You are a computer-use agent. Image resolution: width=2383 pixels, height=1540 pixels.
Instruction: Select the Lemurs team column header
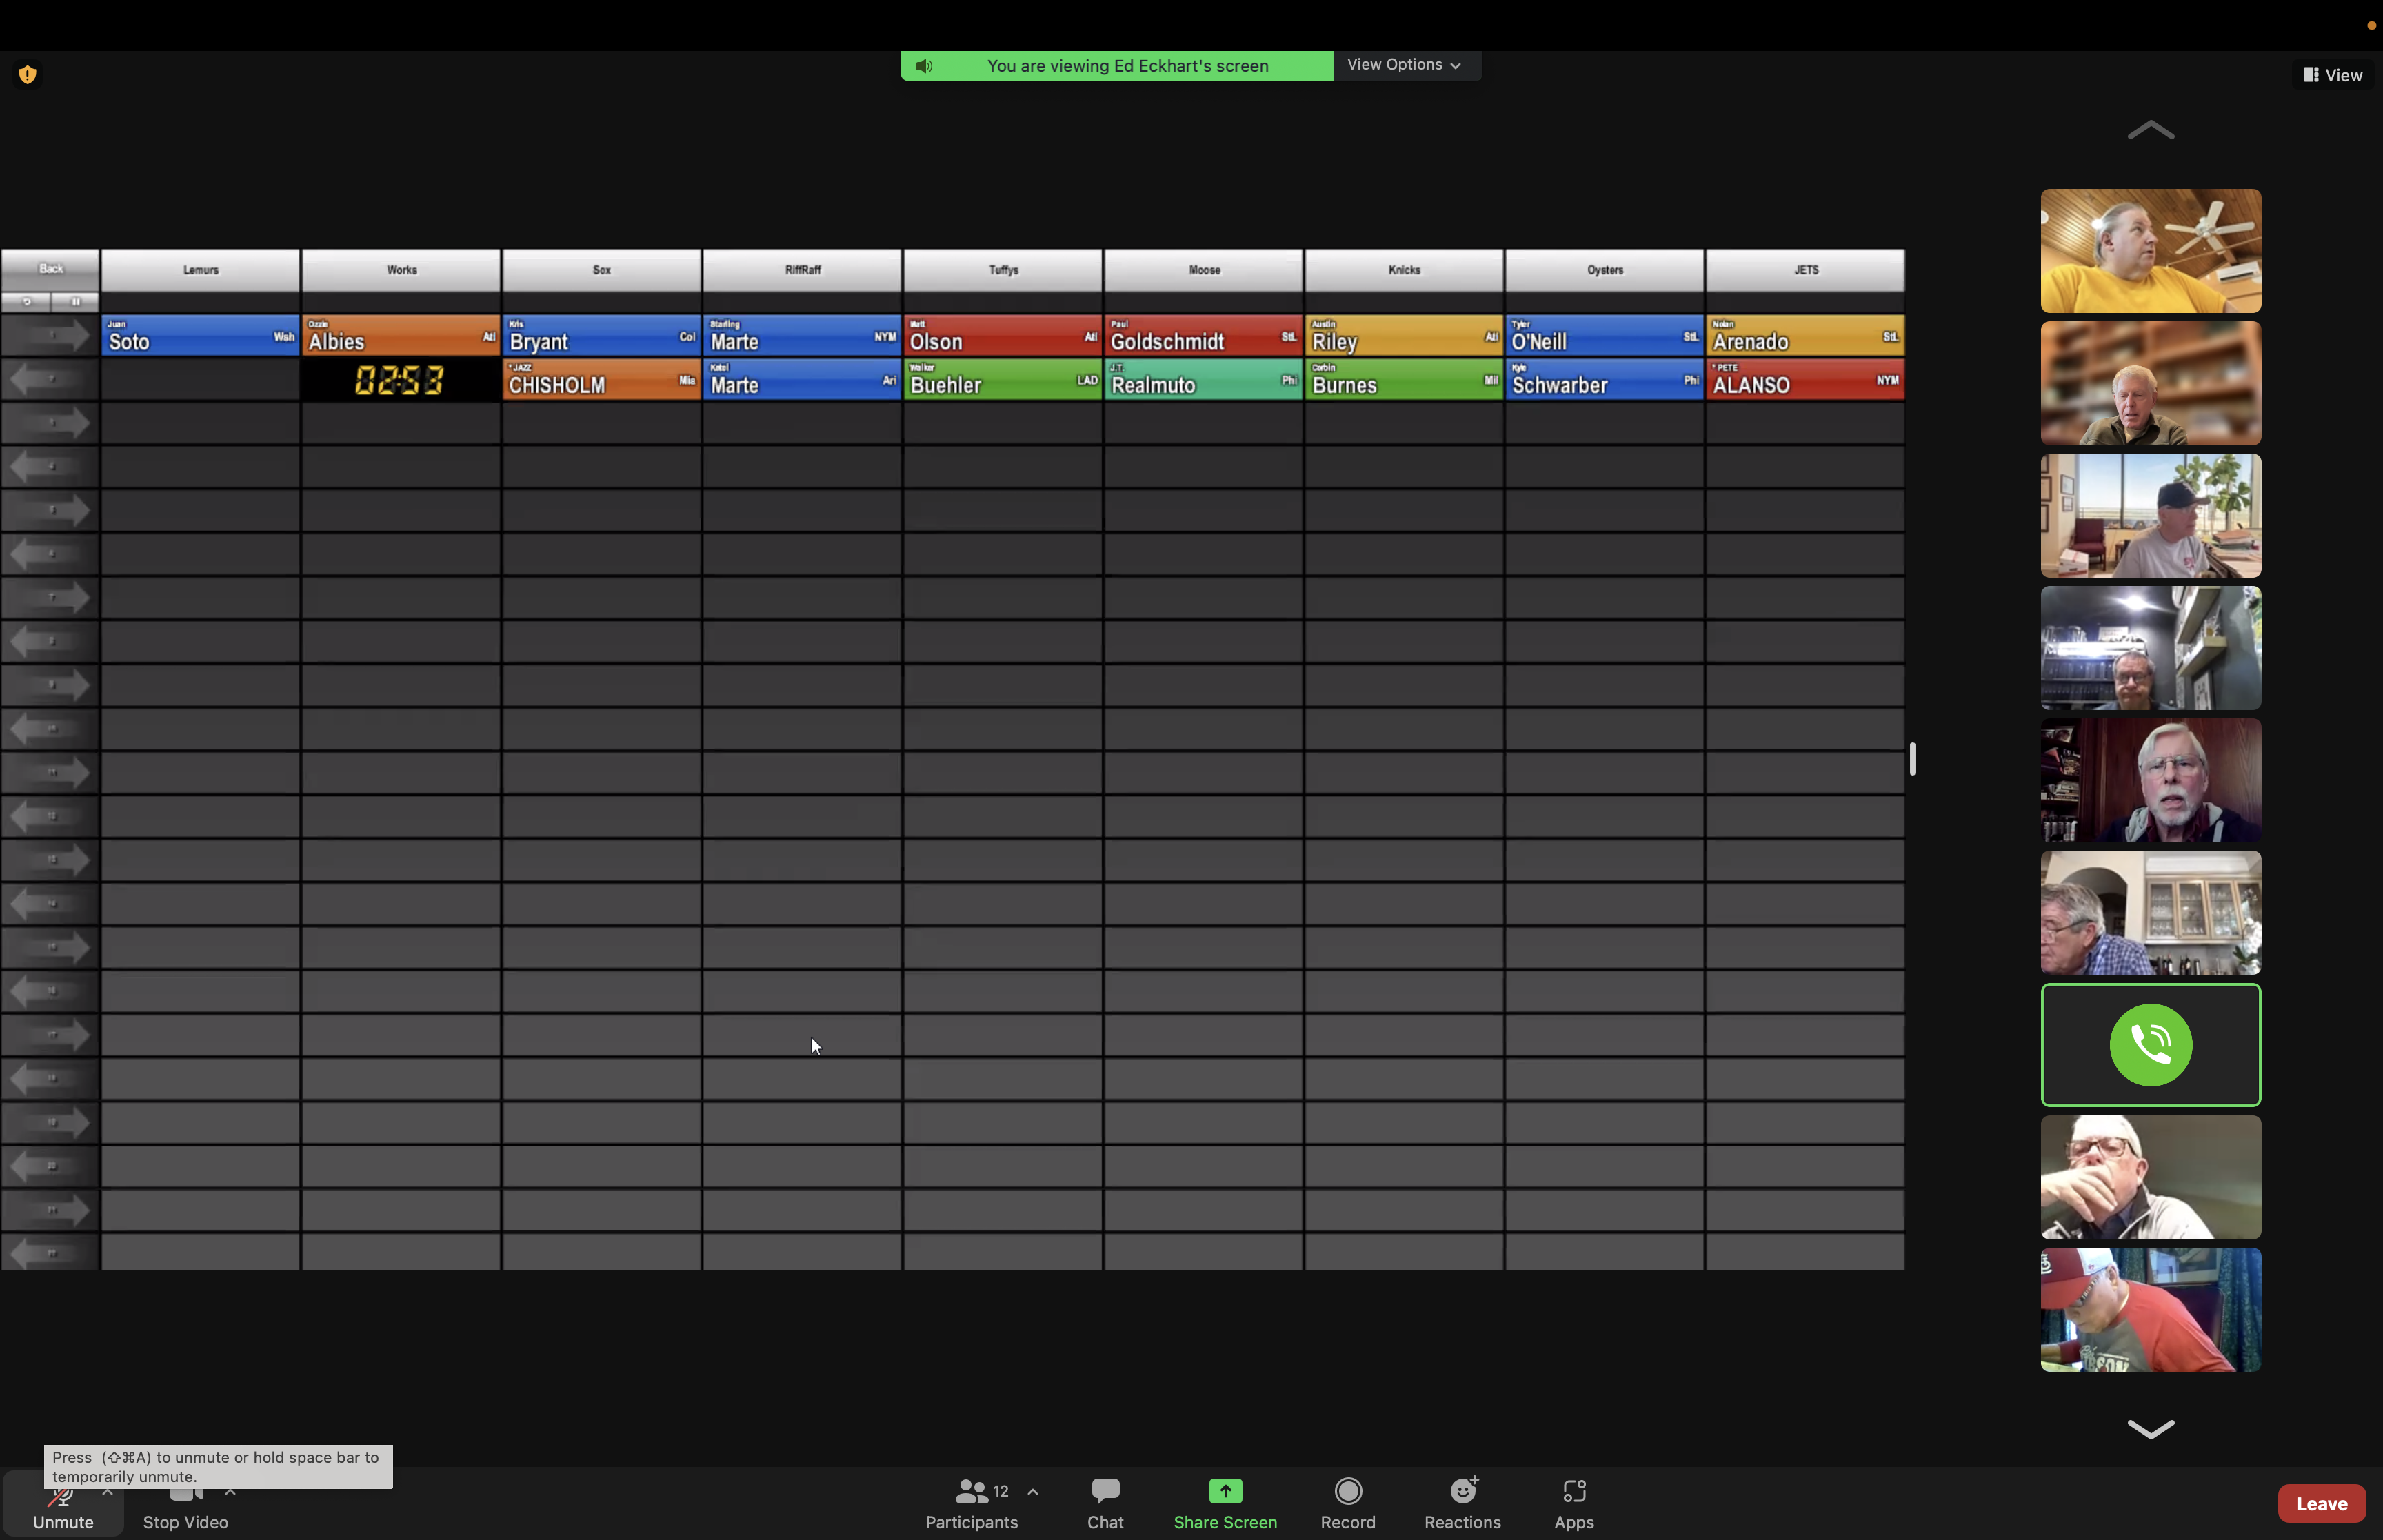(200, 270)
